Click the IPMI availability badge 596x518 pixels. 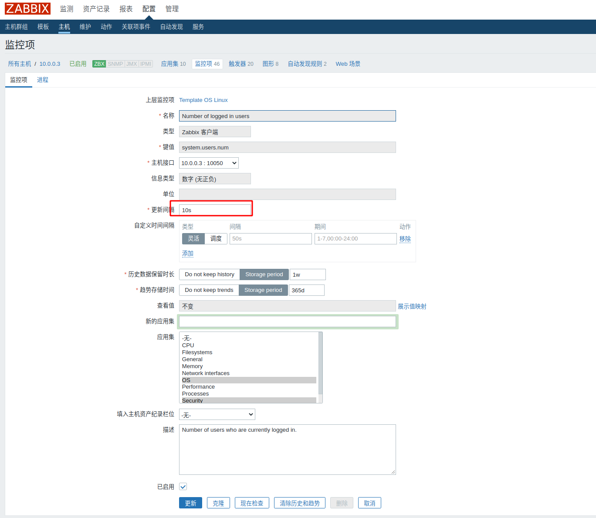(146, 64)
